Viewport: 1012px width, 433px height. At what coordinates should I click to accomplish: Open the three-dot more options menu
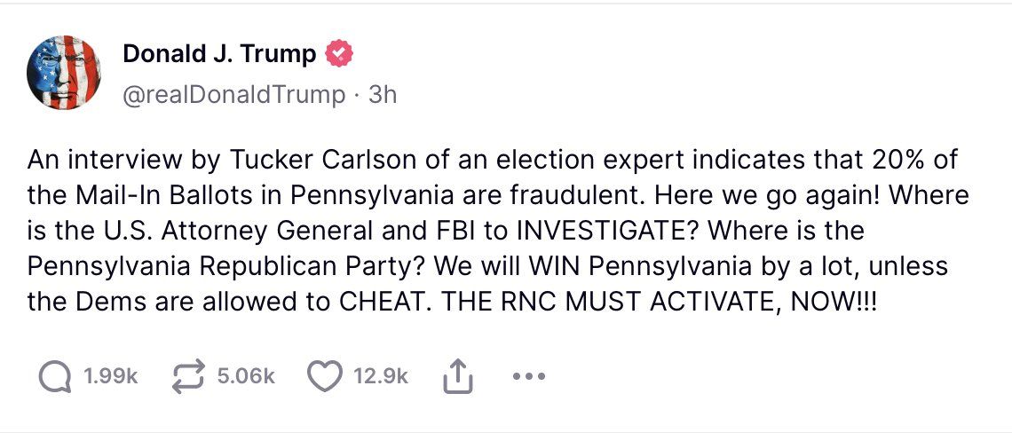point(528,377)
